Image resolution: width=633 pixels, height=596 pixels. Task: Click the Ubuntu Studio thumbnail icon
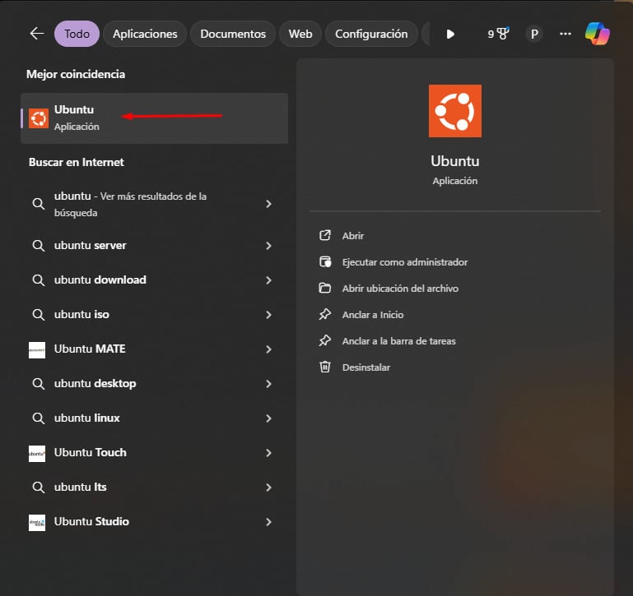pyautogui.click(x=37, y=523)
